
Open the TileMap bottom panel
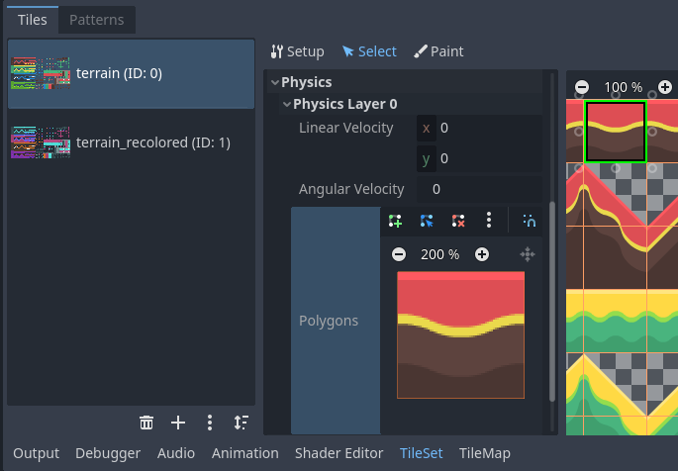point(484,453)
